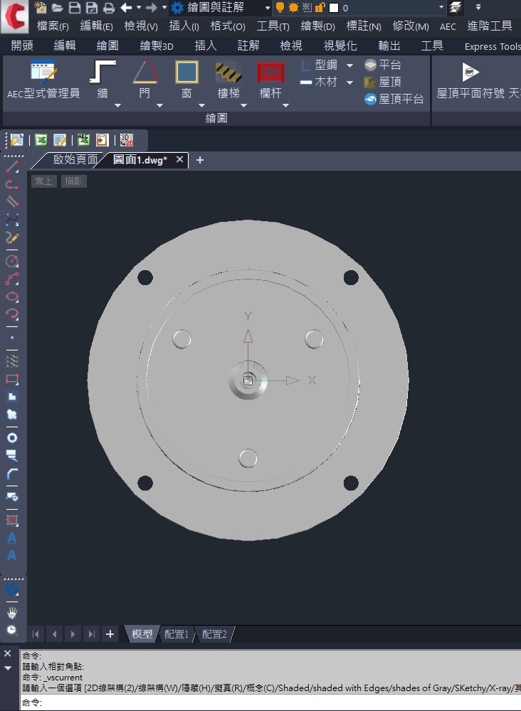Select the Line tool in draw toolbar
Image resolution: width=521 pixels, height=711 pixels.
[x=12, y=167]
